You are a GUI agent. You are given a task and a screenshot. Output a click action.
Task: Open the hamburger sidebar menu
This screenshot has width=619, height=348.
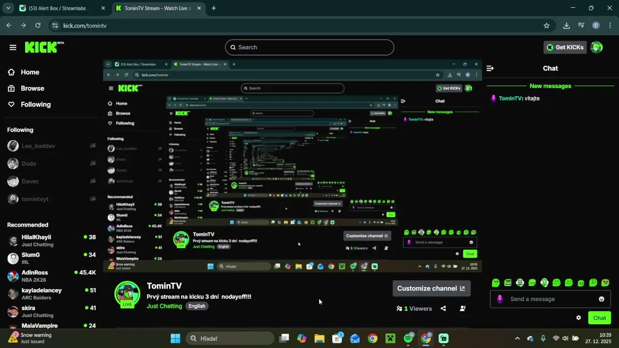coord(13,47)
